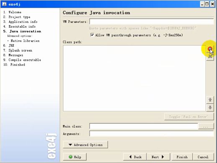Screen dimensions: 217x163
Task: Expand the Advanced Options dropdown
Action: click(85, 145)
